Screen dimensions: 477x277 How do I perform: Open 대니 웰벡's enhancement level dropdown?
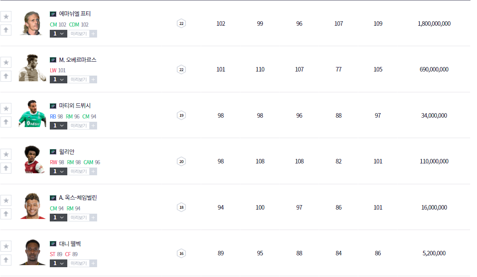(58, 263)
